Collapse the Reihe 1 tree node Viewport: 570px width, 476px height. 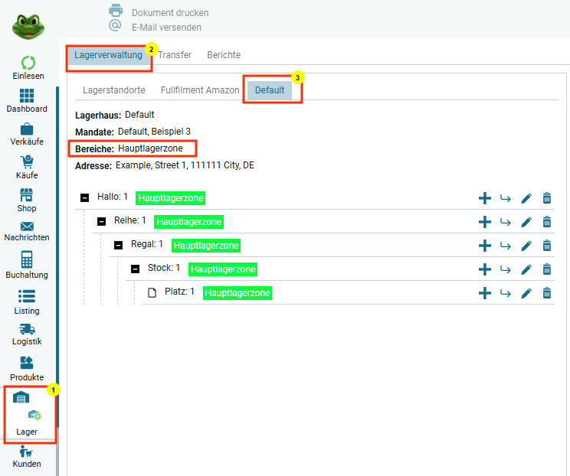coord(101,222)
